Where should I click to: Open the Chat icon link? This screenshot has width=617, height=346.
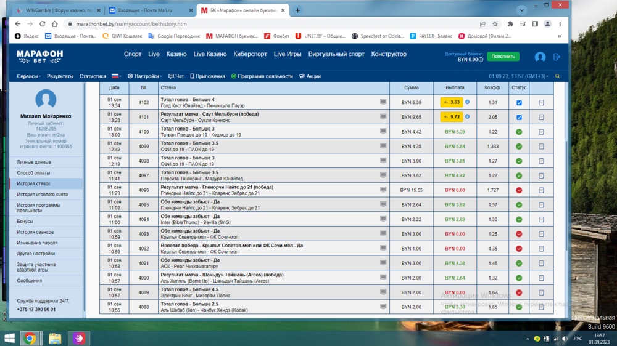click(176, 76)
